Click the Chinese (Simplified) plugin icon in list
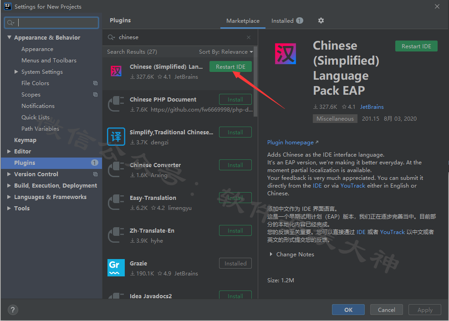449x321 pixels. (x=116, y=71)
